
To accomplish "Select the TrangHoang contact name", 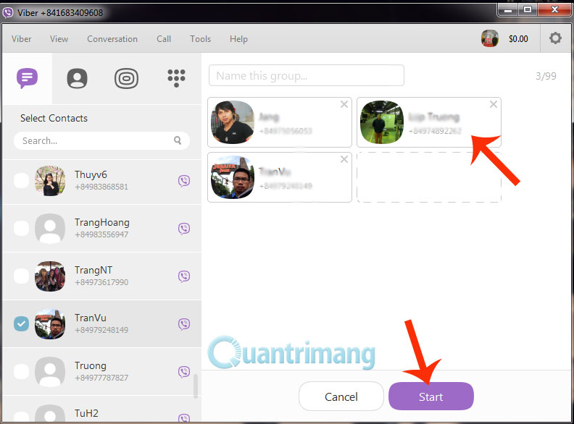I will (102, 223).
